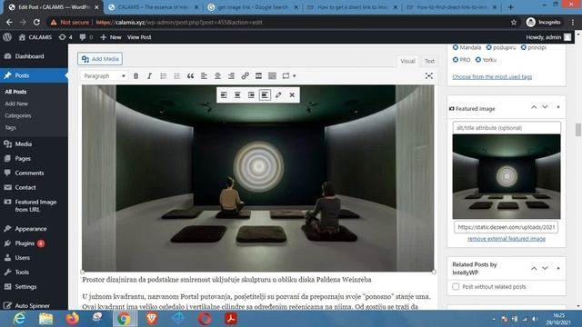Align image center in image toolbar
This screenshot has height=327, width=582.
click(237, 94)
